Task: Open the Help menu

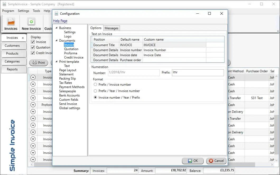Action: point(47,11)
